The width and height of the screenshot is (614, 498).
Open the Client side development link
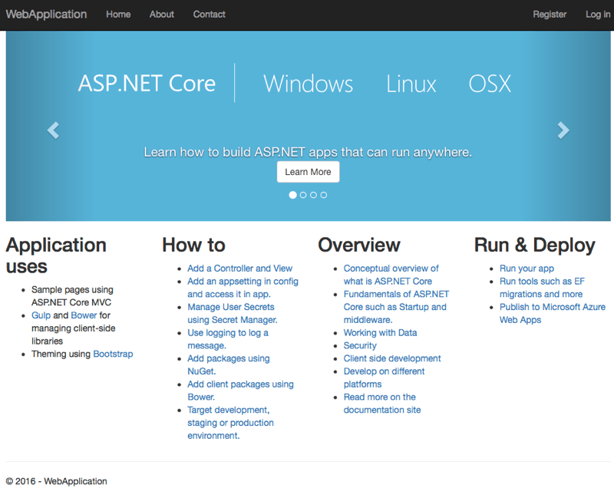[392, 358]
